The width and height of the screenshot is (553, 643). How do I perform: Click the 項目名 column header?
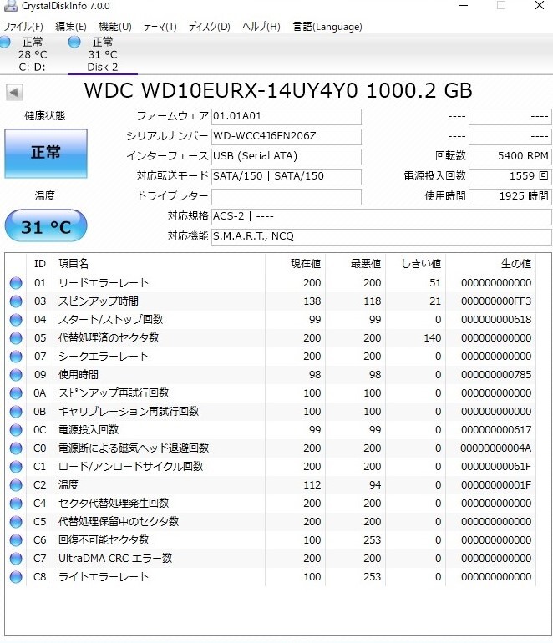160,264
